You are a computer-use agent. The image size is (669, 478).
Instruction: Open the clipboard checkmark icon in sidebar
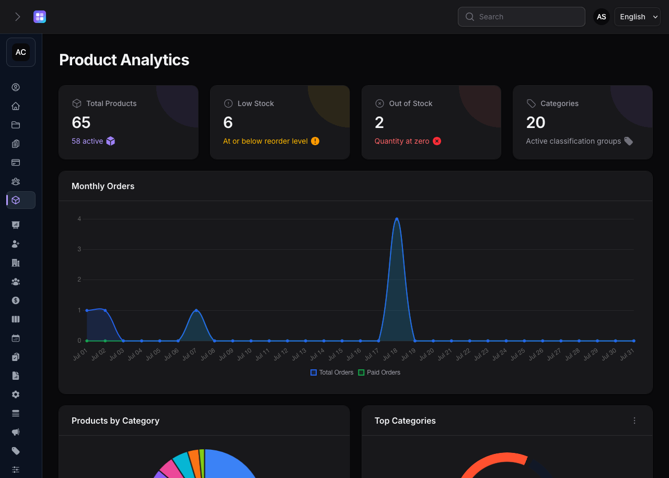(x=16, y=357)
